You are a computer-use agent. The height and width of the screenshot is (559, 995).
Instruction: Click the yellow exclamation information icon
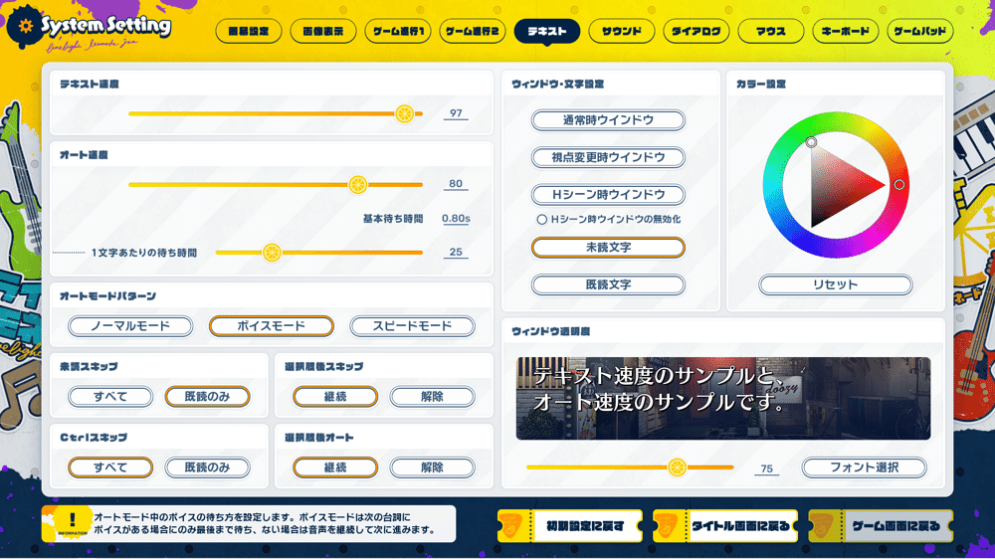click(x=72, y=523)
